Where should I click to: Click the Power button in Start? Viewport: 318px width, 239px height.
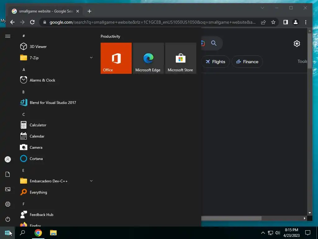8,219
